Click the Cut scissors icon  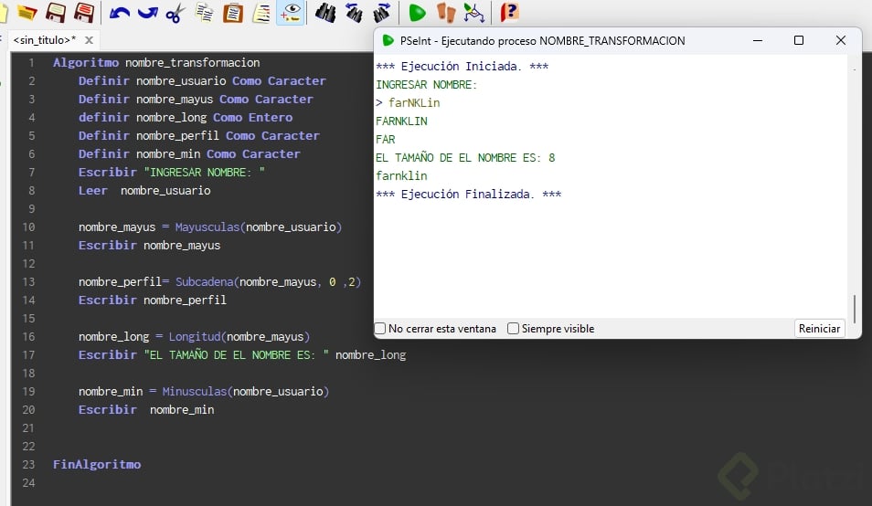click(176, 13)
